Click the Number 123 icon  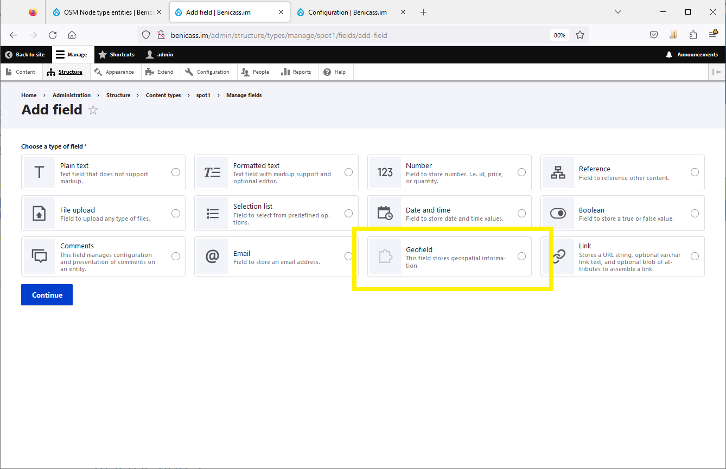(x=385, y=172)
